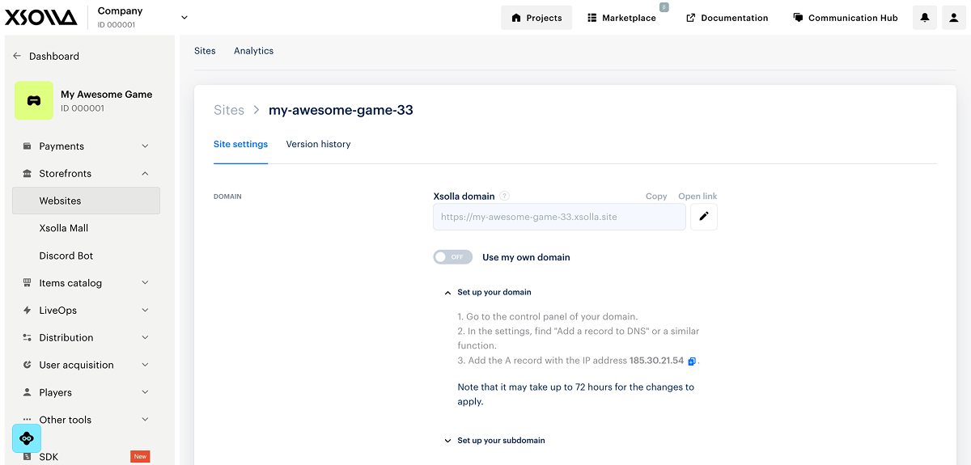Open the company selector dropdown

point(184,17)
